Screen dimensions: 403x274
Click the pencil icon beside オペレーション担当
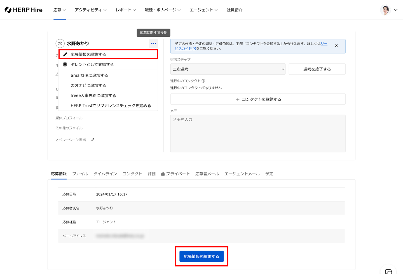(93, 140)
